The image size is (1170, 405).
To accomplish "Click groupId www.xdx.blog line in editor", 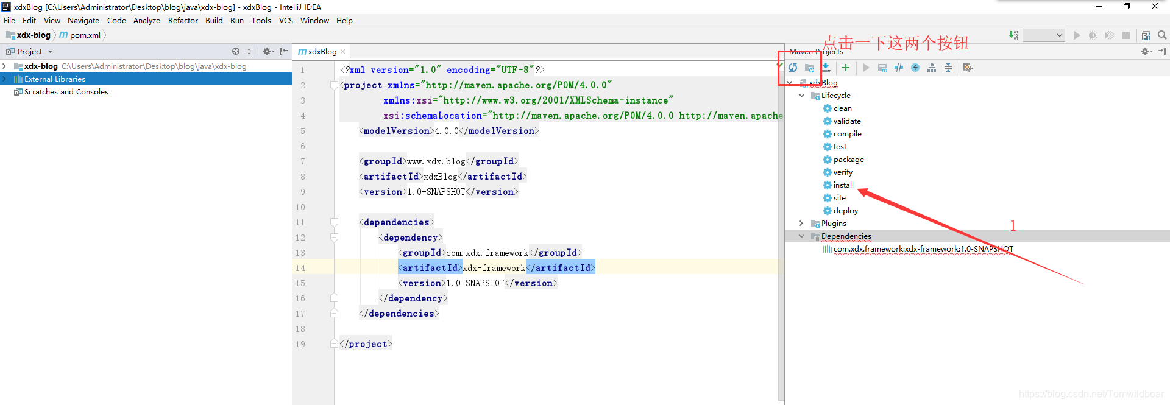I will [x=439, y=161].
